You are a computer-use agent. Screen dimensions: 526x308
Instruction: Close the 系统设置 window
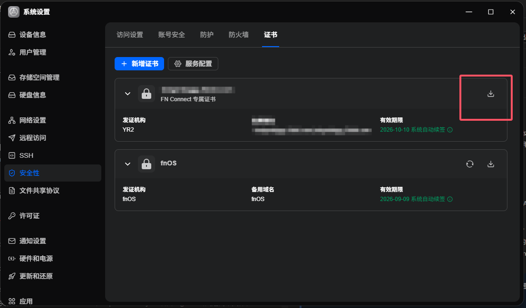point(512,12)
